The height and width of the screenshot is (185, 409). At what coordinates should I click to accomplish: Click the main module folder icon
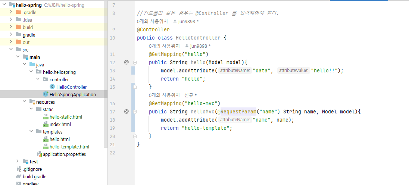25,57
